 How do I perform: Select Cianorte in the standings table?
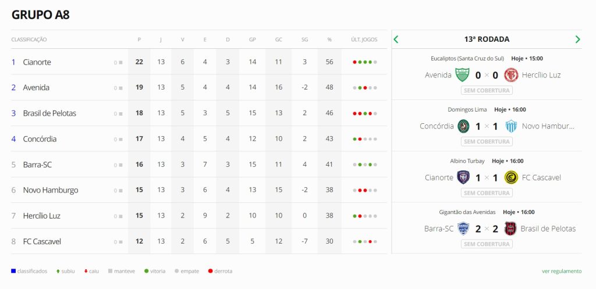(37, 62)
